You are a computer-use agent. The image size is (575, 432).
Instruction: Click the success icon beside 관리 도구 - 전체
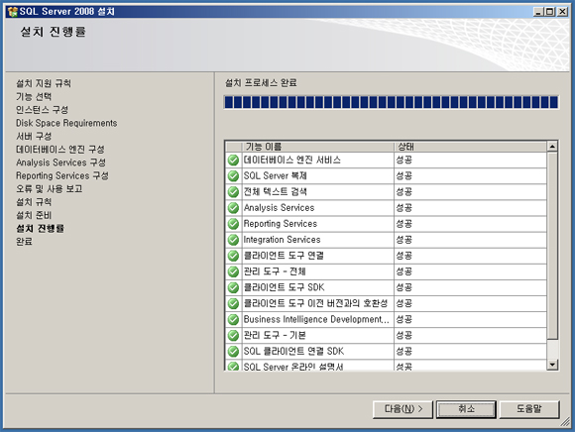(233, 271)
